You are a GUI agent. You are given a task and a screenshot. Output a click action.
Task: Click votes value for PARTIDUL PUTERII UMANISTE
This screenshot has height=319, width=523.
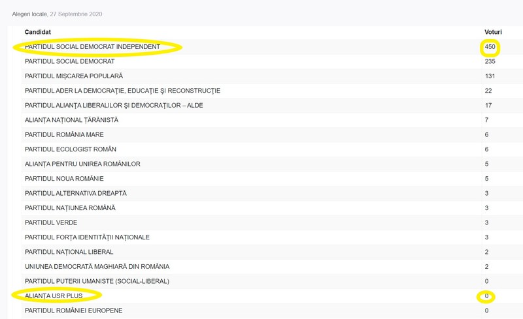pos(486,281)
